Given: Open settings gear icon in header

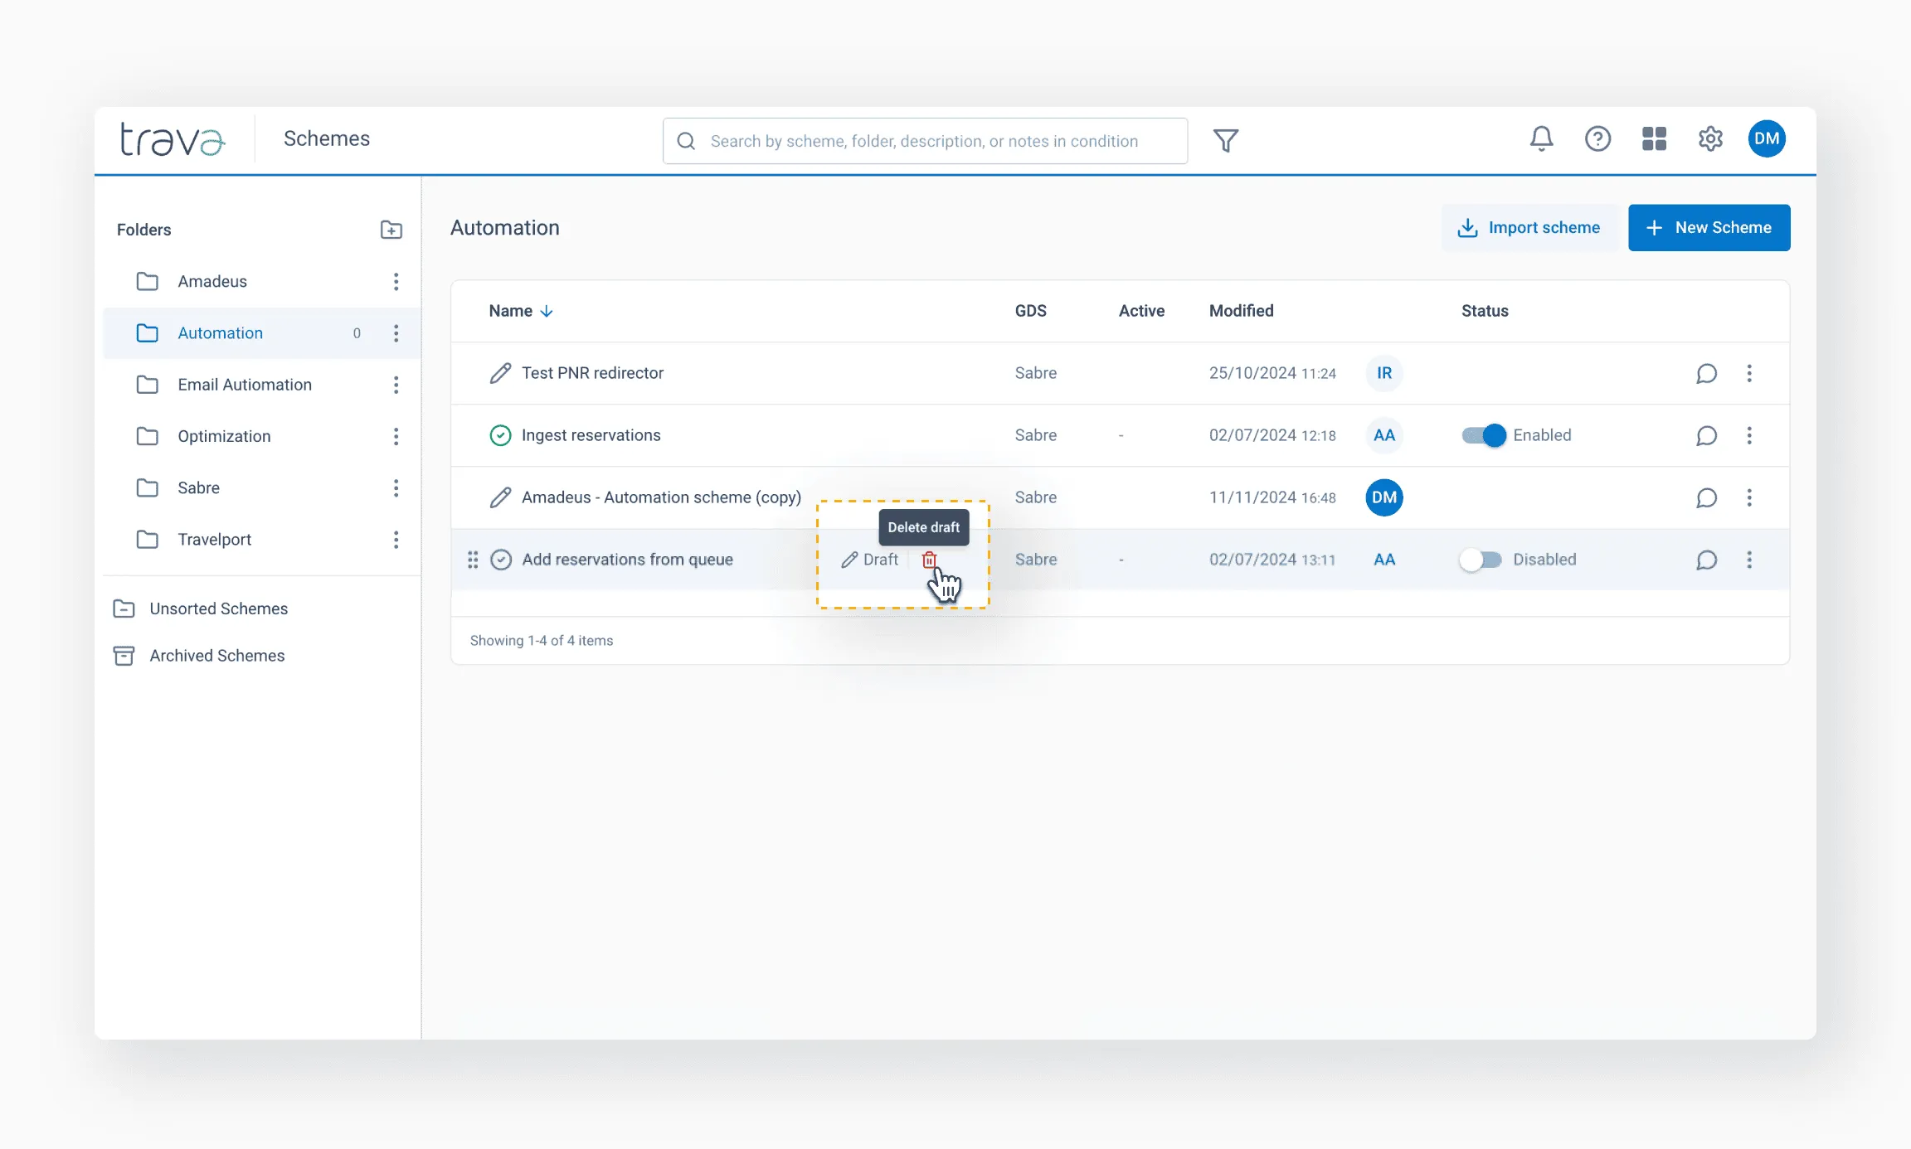Looking at the screenshot, I should (1710, 138).
